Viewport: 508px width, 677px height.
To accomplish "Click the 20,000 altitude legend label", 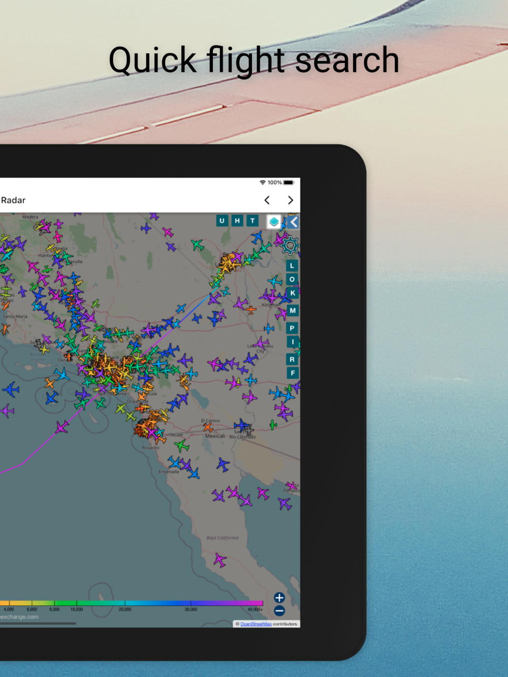I will point(125,609).
